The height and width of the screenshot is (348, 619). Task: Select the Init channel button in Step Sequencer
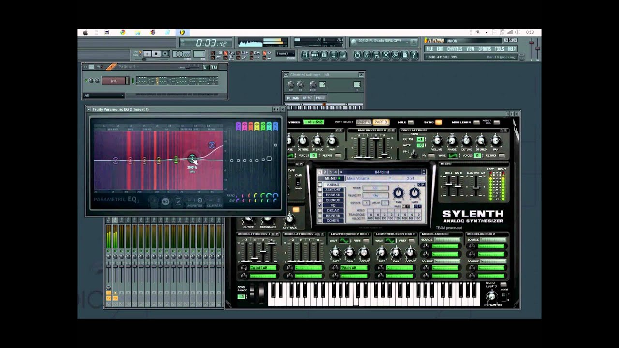click(x=114, y=81)
